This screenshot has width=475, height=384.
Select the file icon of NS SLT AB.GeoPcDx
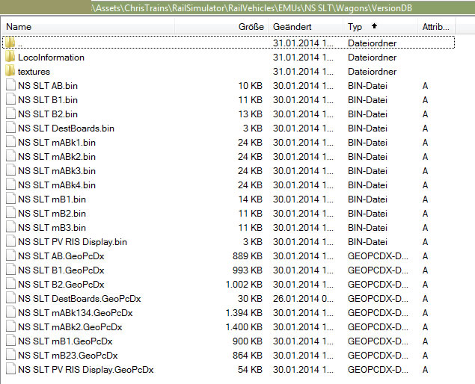tap(10, 256)
